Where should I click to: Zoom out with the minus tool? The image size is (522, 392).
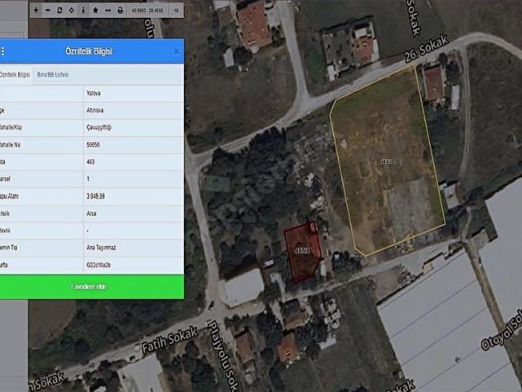pyautogui.click(x=47, y=11)
